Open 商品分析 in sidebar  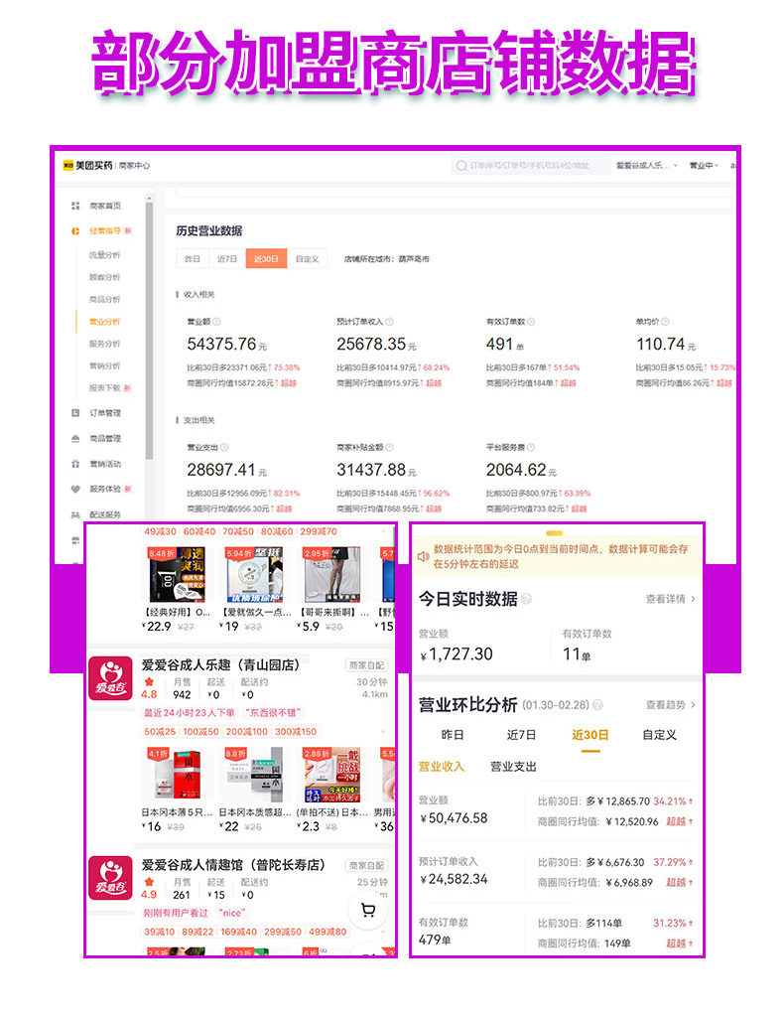pos(105,299)
